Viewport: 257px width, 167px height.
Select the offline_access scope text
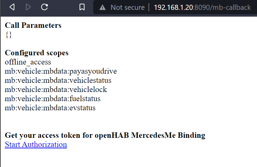click(28, 62)
